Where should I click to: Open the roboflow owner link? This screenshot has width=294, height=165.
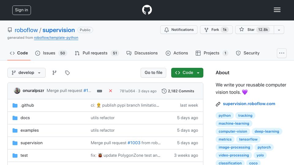pyautogui.click(x=26, y=30)
